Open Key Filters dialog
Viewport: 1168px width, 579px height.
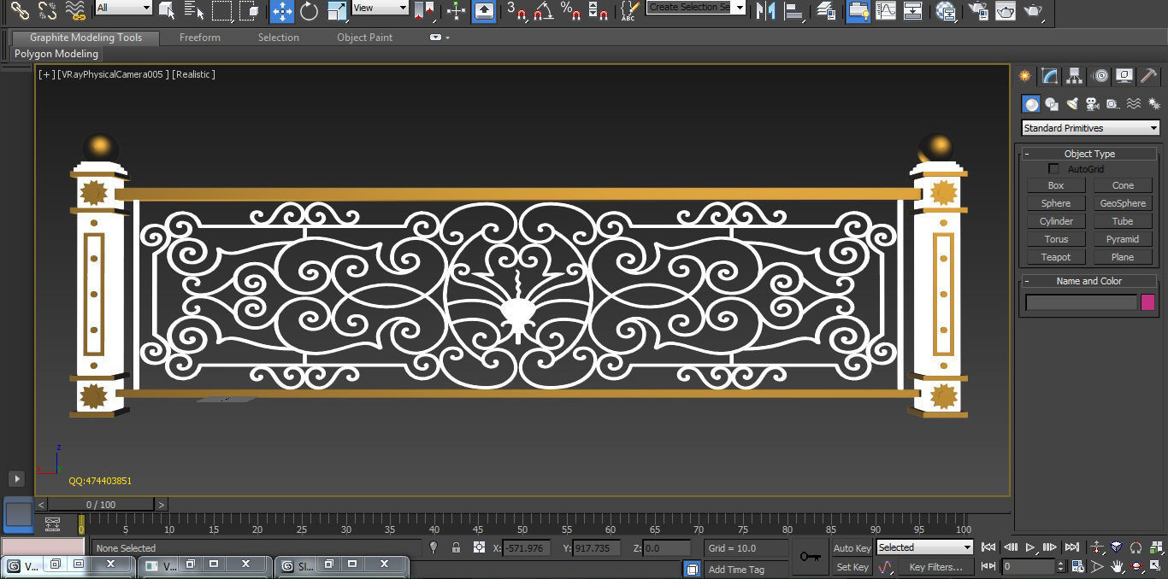click(x=935, y=567)
